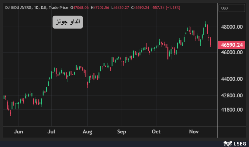Click the Sep label on time axis

[x=122, y=132]
